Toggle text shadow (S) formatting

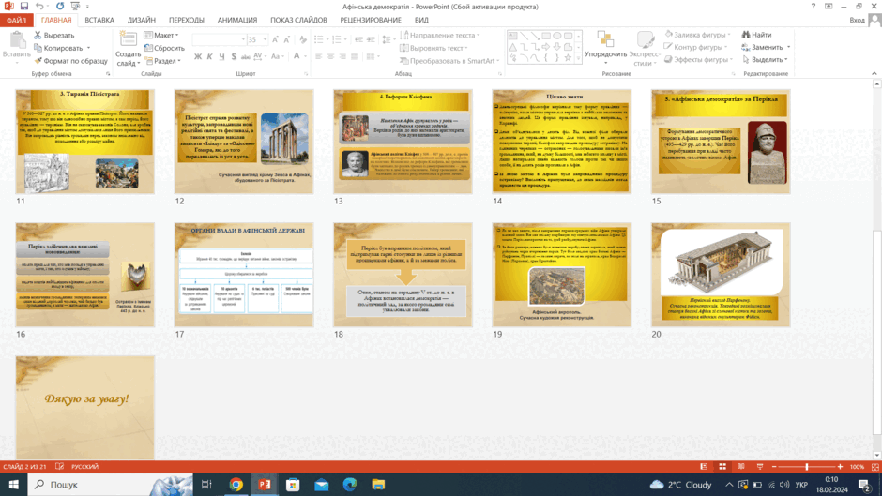(x=234, y=56)
